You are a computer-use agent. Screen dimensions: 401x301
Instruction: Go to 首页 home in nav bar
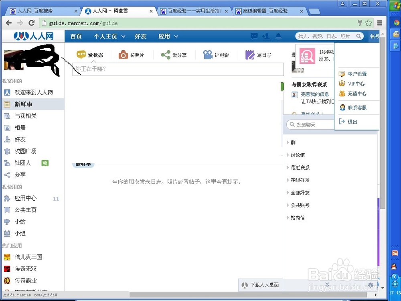pos(76,37)
